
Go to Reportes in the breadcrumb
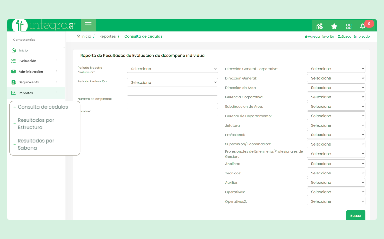(x=107, y=36)
